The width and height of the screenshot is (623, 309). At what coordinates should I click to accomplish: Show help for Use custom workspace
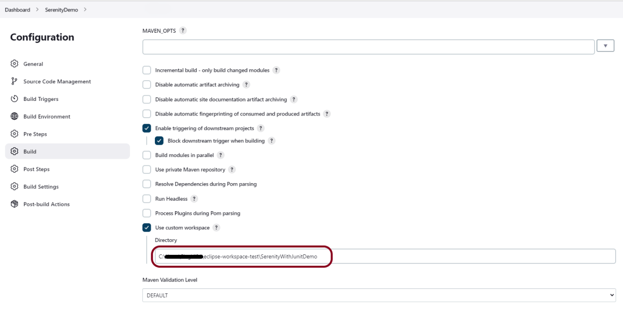point(216,228)
